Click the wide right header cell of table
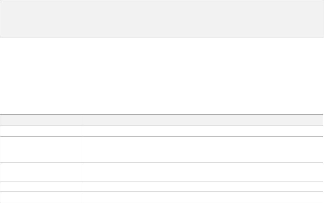Screen dimensions: 324x203 203,120
